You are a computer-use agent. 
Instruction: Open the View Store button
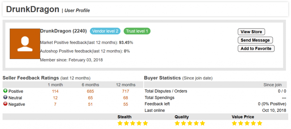coord(251,32)
